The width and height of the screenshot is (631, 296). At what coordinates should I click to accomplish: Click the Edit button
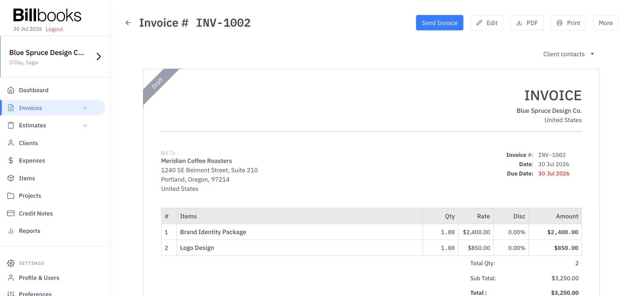pos(487,23)
